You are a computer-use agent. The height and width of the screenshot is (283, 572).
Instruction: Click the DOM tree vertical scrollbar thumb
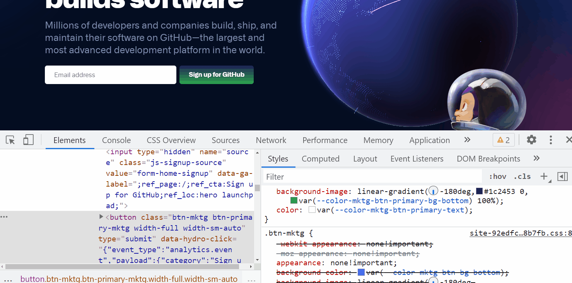tap(257, 187)
